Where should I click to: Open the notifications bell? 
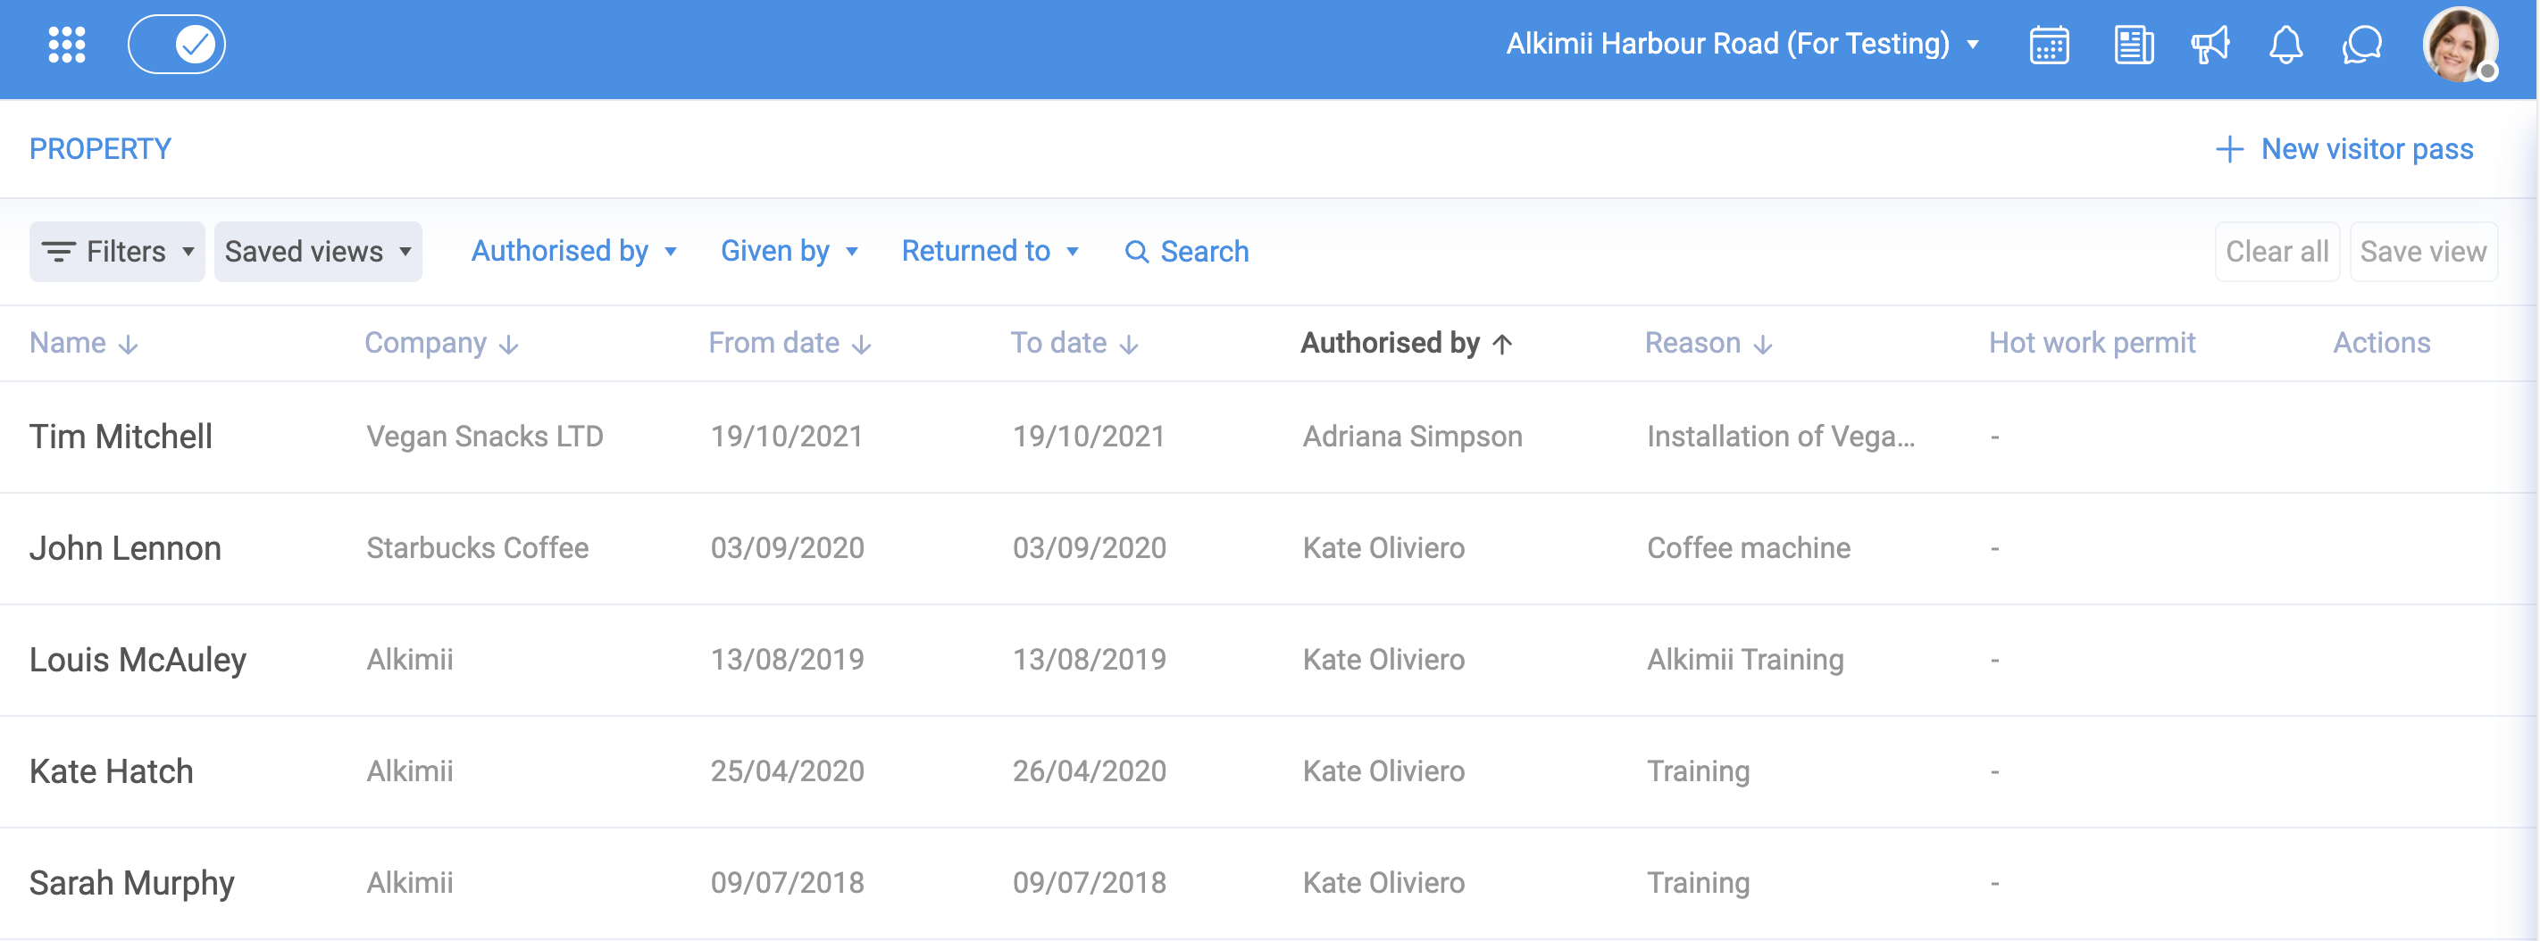[2285, 46]
